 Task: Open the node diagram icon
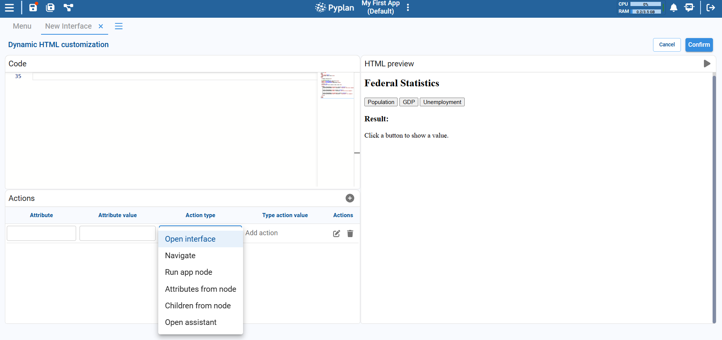tap(68, 8)
